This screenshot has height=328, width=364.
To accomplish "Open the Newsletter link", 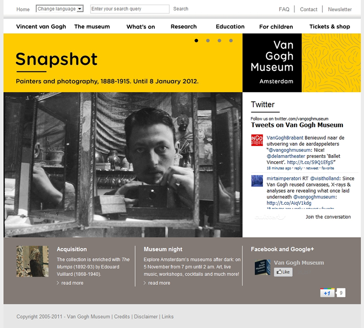I will tap(340, 9).
